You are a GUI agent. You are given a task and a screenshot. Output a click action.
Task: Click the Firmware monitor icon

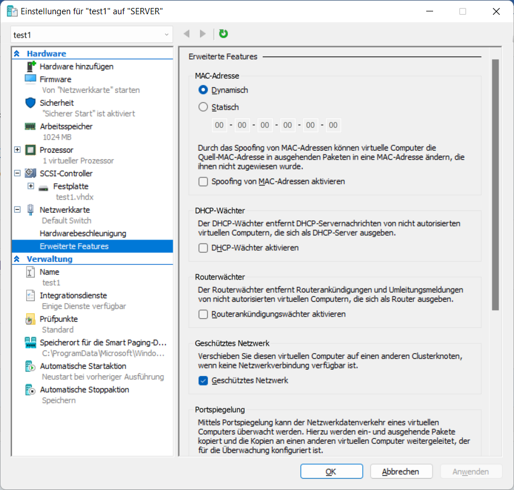(x=30, y=79)
